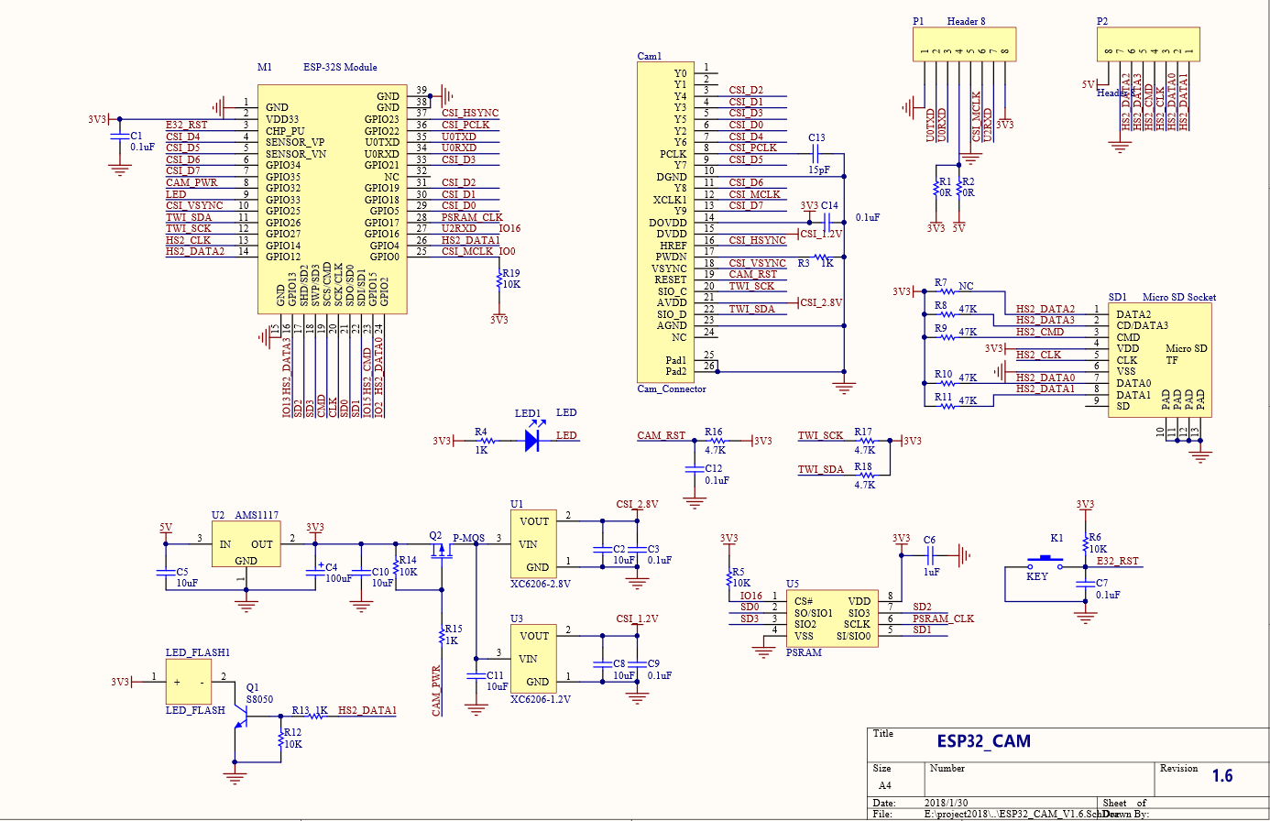This screenshot has height=821, width=1270.
Task: Click the "CSI_MCLK" net label beside Cam1
Action: (x=755, y=194)
